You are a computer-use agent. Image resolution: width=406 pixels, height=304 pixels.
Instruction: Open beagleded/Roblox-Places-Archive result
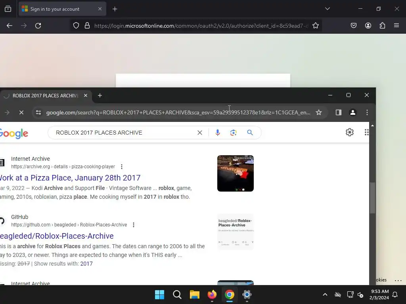(57, 236)
